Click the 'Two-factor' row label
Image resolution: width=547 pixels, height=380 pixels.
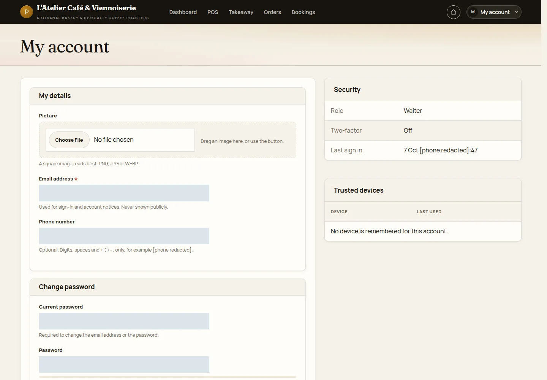[346, 130]
